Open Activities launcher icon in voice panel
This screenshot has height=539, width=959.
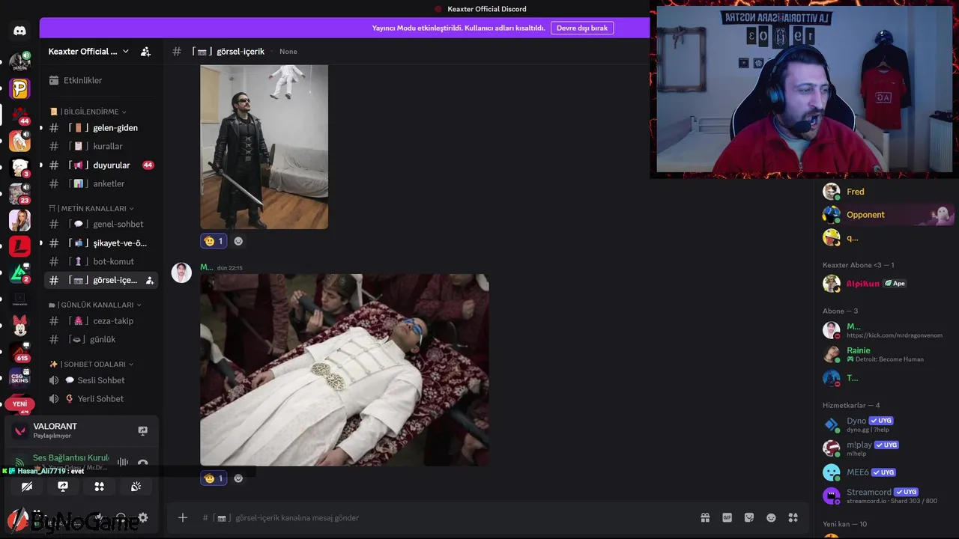pyautogui.click(x=99, y=487)
